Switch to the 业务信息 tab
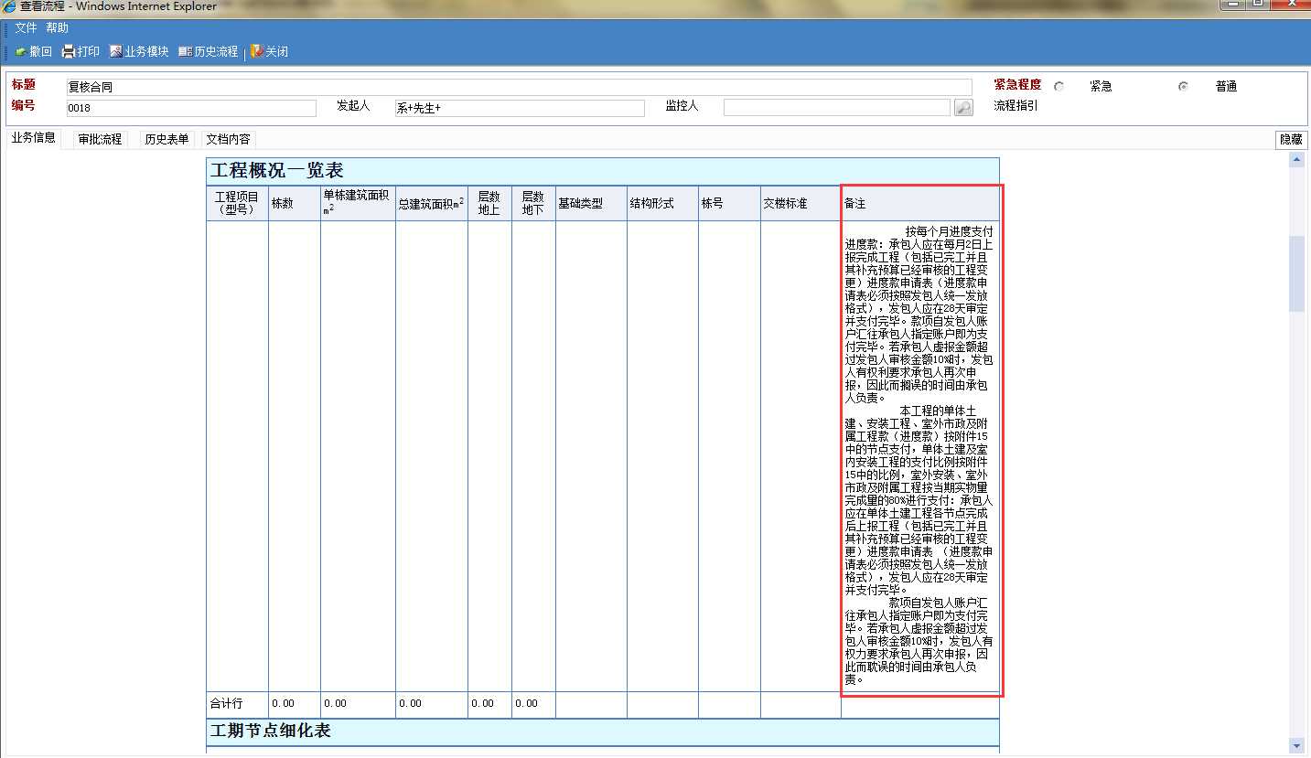The width and height of the screenshot is (1311, 758). pos(34,138)
